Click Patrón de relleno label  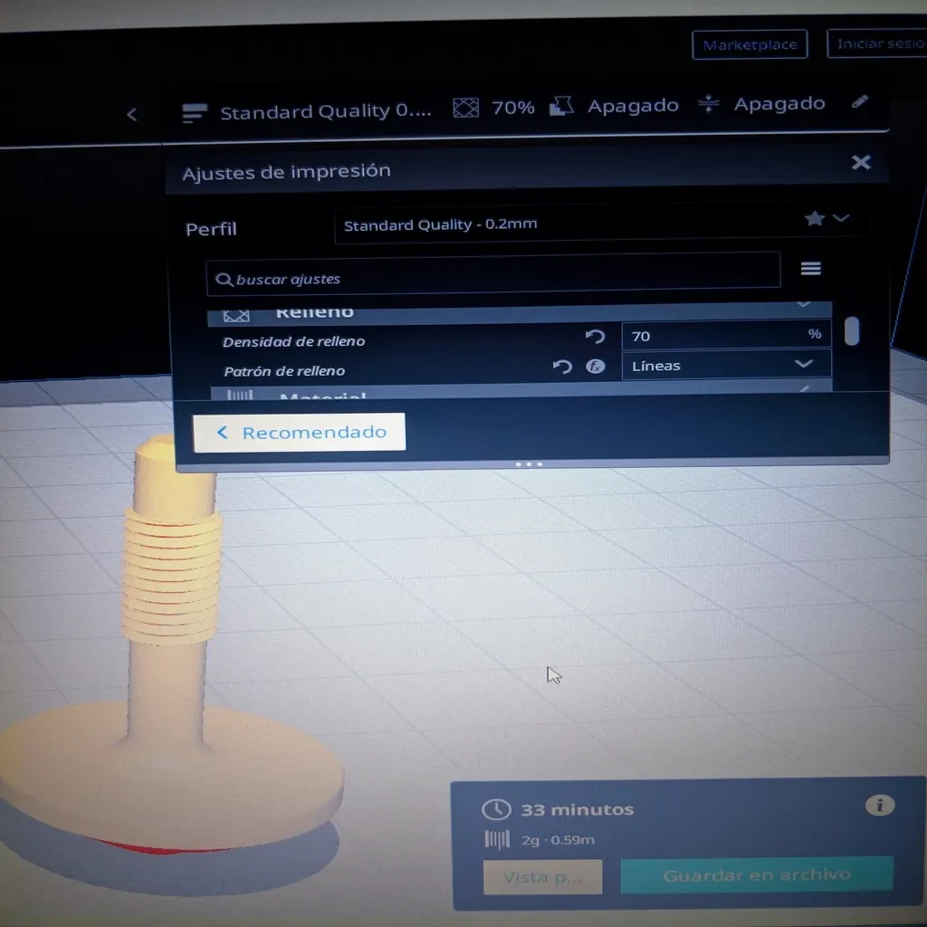[284, 370]
